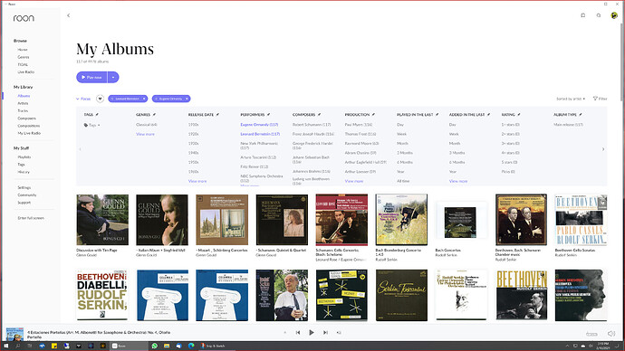Click the Windows Start button
This screenshot has width=625, height=351.
[6, 346]
